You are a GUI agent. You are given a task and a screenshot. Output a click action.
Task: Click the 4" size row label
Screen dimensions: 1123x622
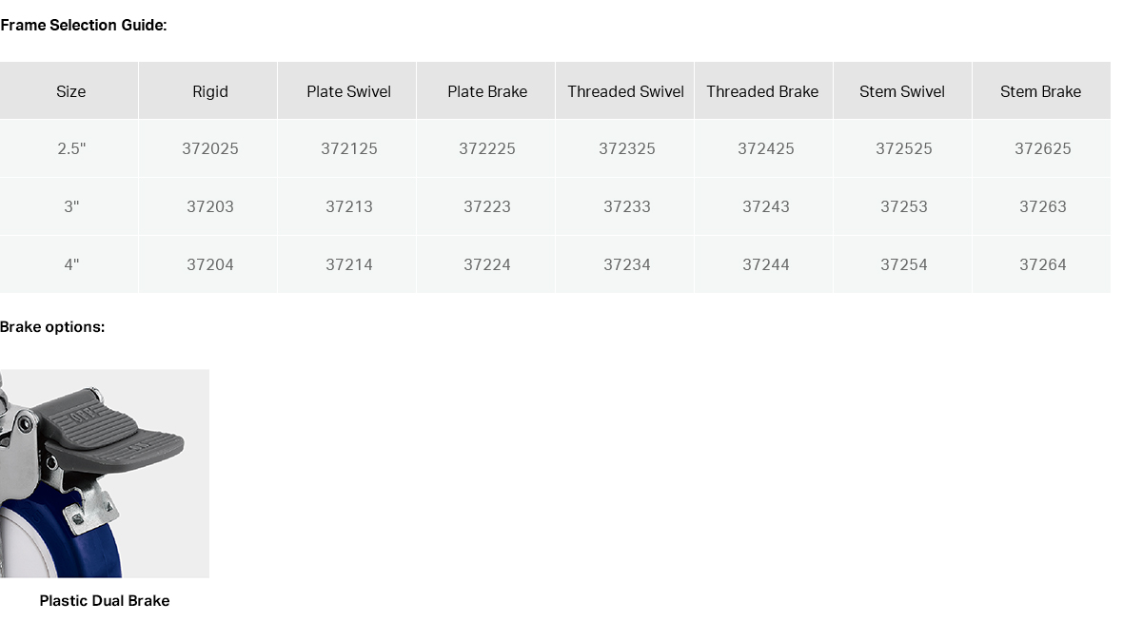coord(71,264)
